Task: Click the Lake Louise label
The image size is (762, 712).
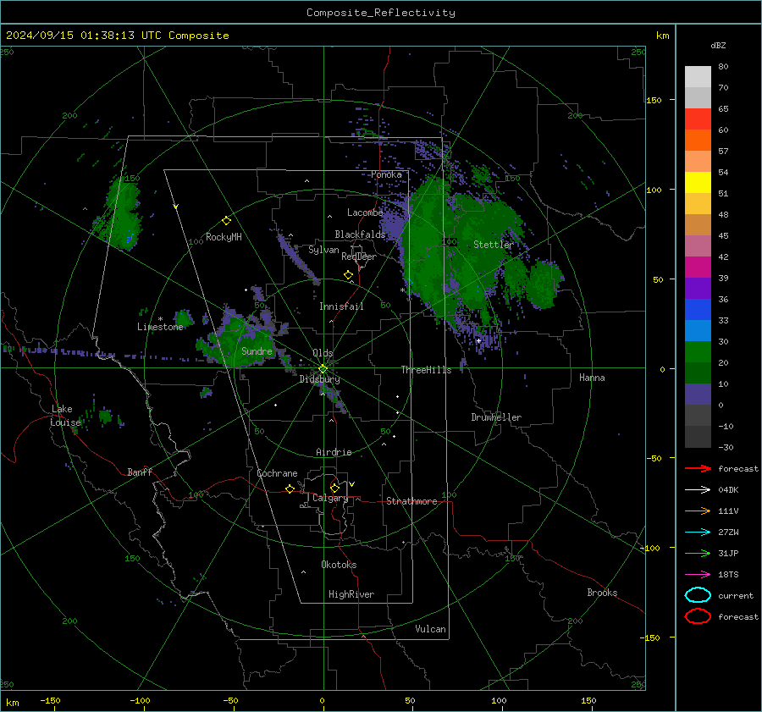Action: [x=64, y=416]
